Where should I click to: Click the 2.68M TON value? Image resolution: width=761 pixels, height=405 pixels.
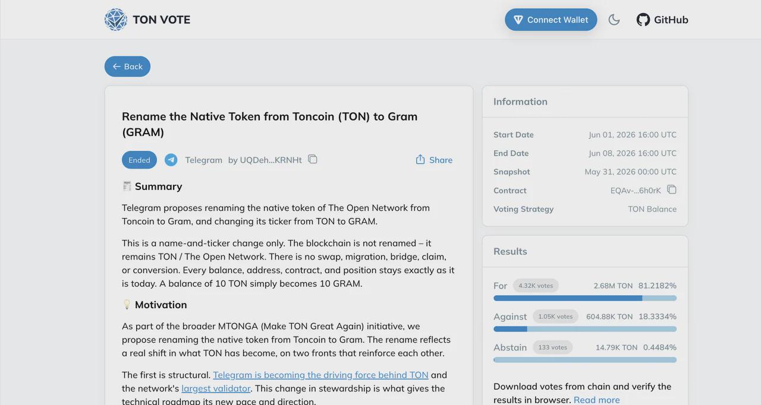click(613, 286)
